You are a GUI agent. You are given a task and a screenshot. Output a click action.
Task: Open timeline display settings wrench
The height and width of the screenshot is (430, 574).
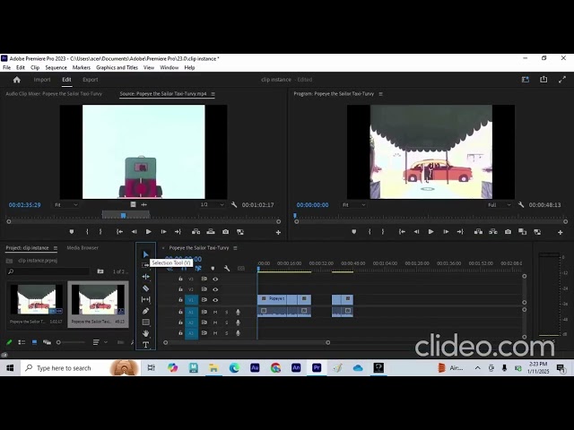coord(227,269)
